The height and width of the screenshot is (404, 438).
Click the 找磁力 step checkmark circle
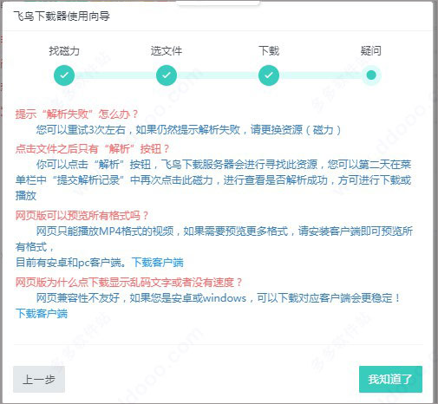coord(64,75)
